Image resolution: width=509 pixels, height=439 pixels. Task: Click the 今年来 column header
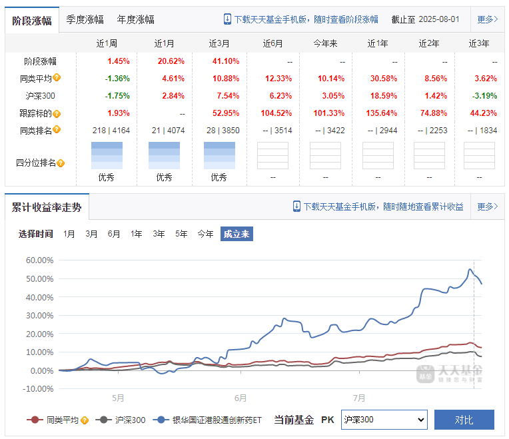[325, 43]
